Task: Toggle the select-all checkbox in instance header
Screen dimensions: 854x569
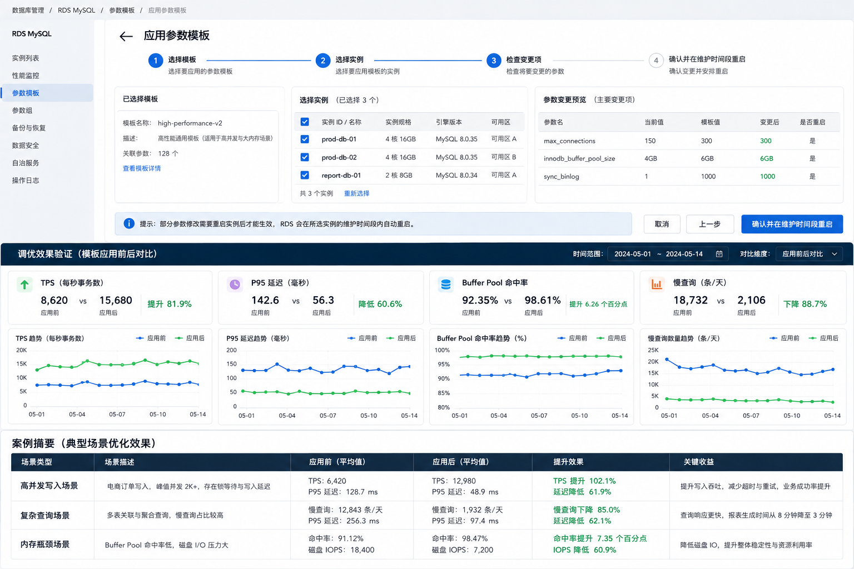Action: pyautogui.click(x=305, y=122)
